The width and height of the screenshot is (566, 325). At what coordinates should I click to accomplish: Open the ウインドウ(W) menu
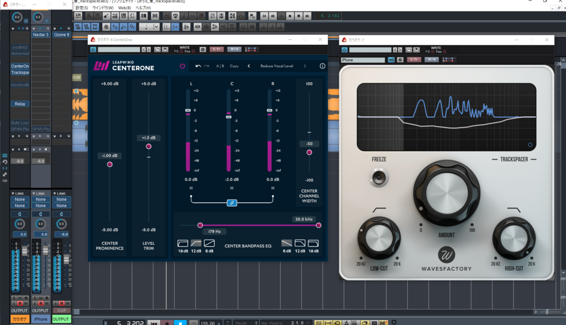click(103, 8)
